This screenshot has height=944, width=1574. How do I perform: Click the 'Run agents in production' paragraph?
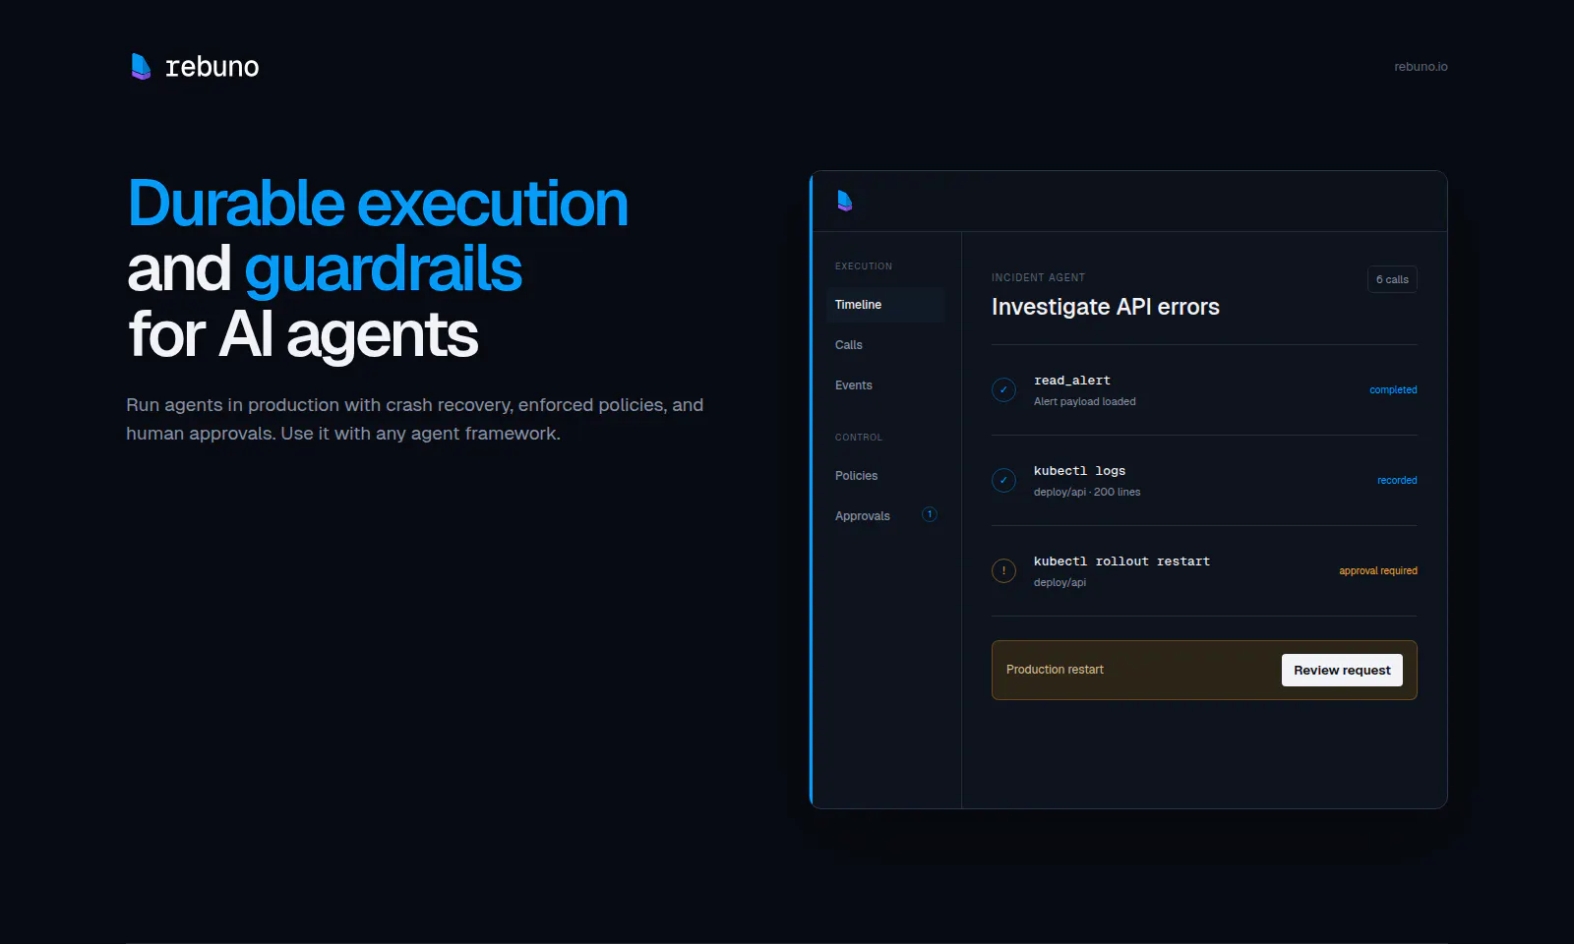[415, 419]
